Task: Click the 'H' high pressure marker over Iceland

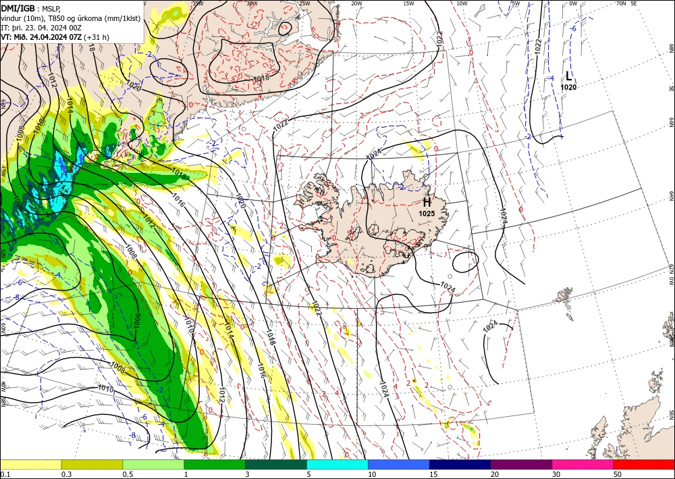Action: tap(427, 202)
